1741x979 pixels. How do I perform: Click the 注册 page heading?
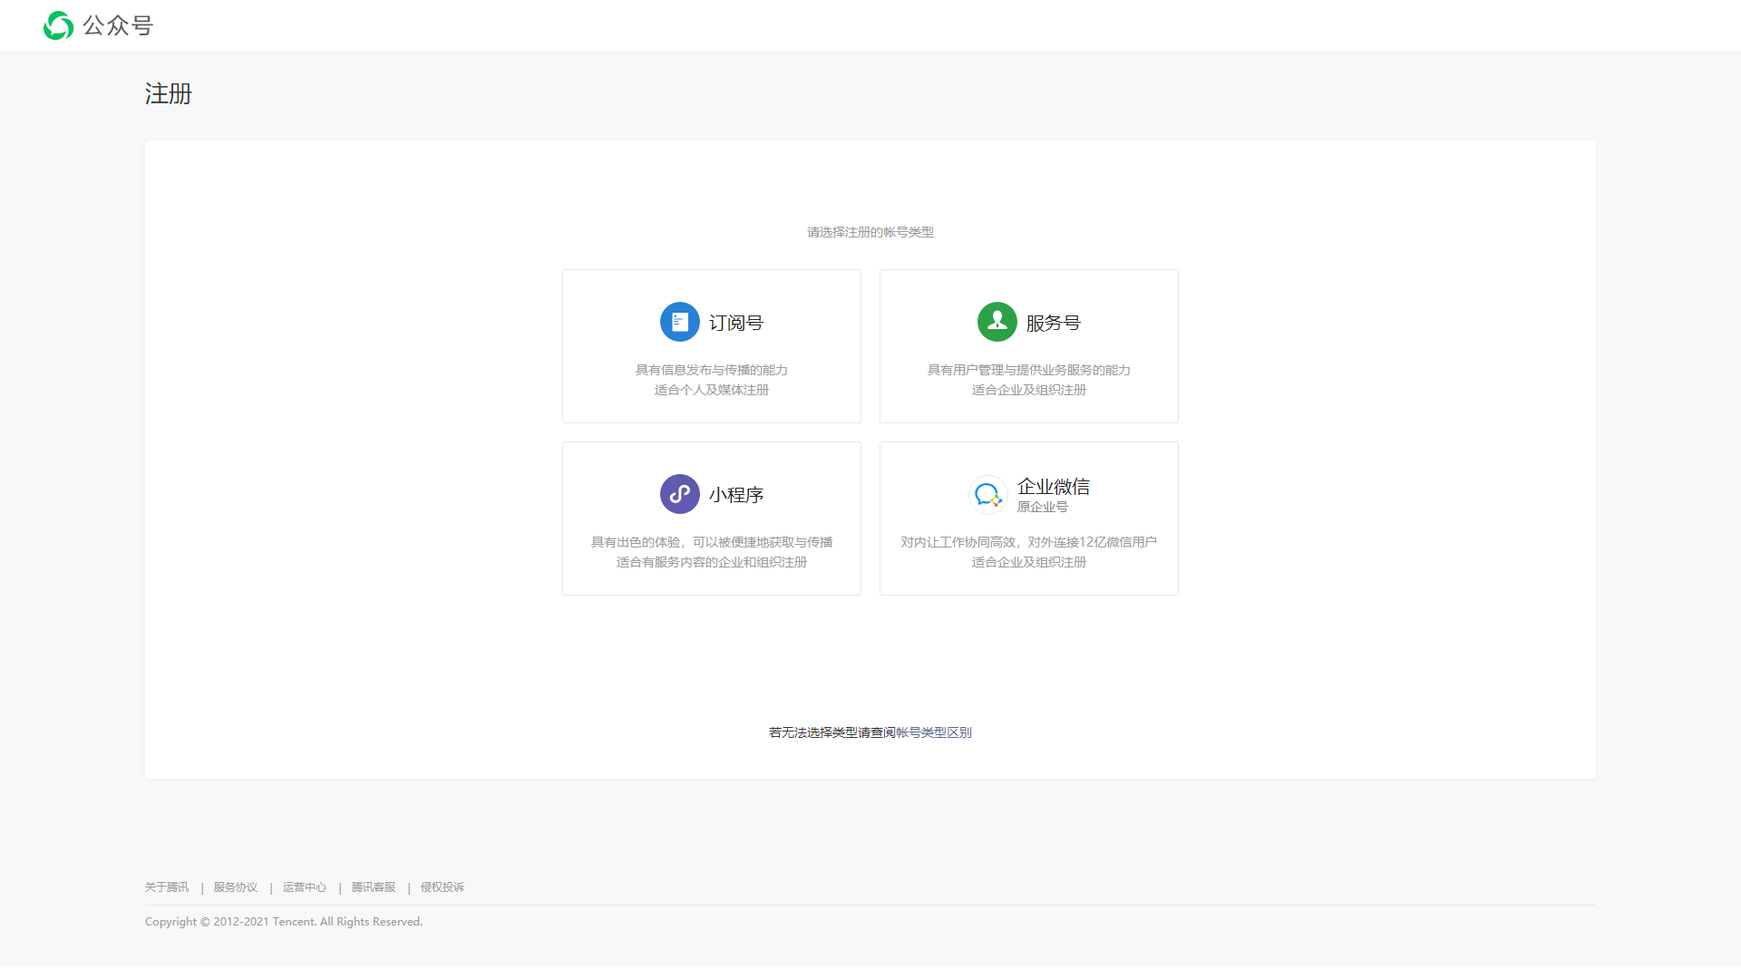click(x=169, y=93)
